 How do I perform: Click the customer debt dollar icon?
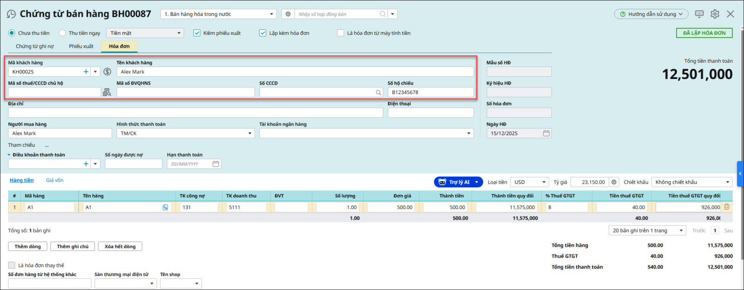(107, 72)
